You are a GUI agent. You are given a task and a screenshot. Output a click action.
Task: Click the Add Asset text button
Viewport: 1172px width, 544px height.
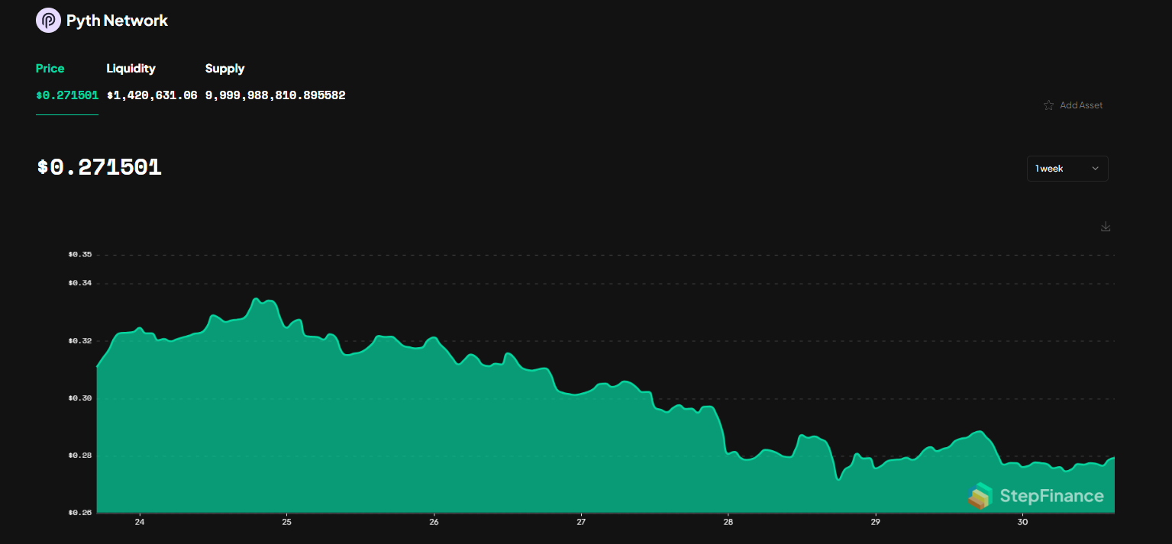[1081, 105]
